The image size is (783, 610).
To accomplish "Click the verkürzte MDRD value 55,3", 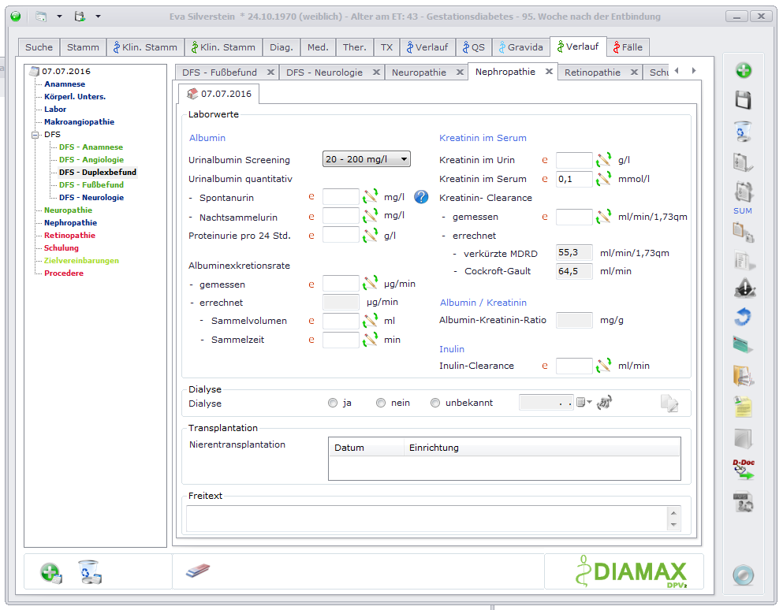I will click(x=574, y=252).
